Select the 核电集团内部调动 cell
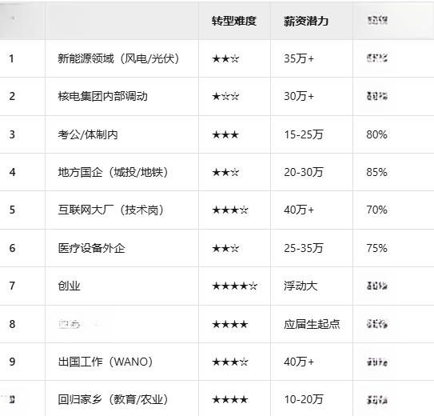The width and height of the screenshot is (434, 416). 121,96
